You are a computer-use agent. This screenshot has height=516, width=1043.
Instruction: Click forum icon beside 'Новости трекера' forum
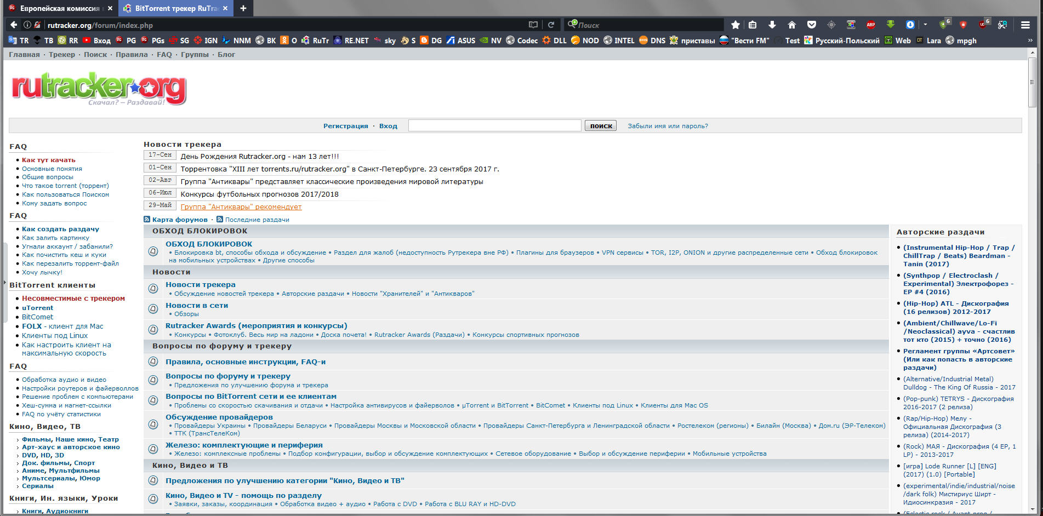pos(153,288)
